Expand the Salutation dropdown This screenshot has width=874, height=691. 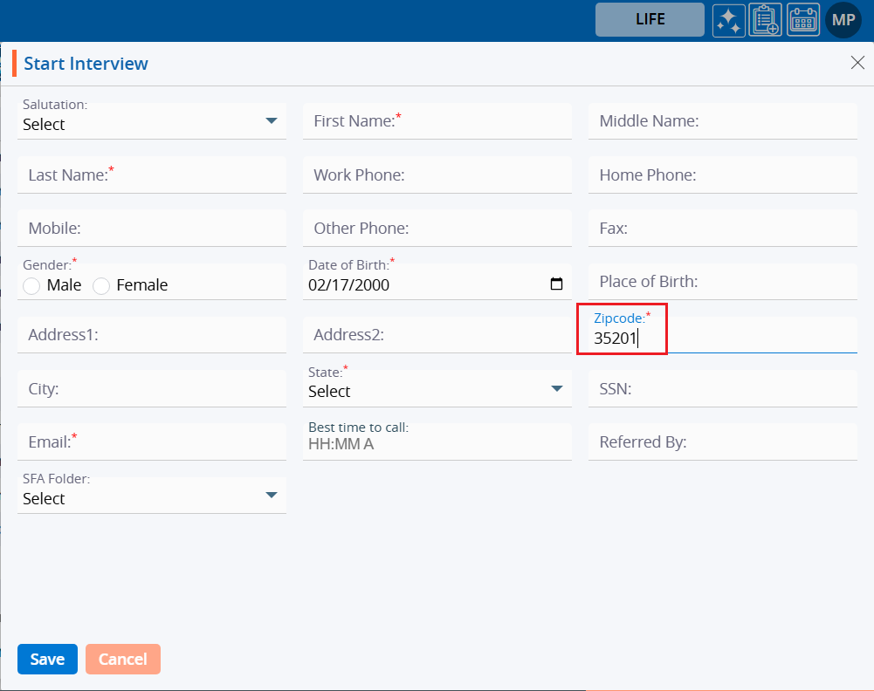pos(271,121)
